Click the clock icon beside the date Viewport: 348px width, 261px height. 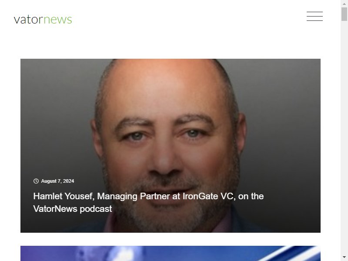tap(36, 181)
